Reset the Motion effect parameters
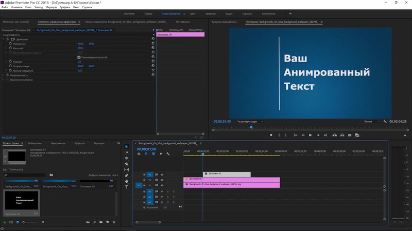 point(153,39)
